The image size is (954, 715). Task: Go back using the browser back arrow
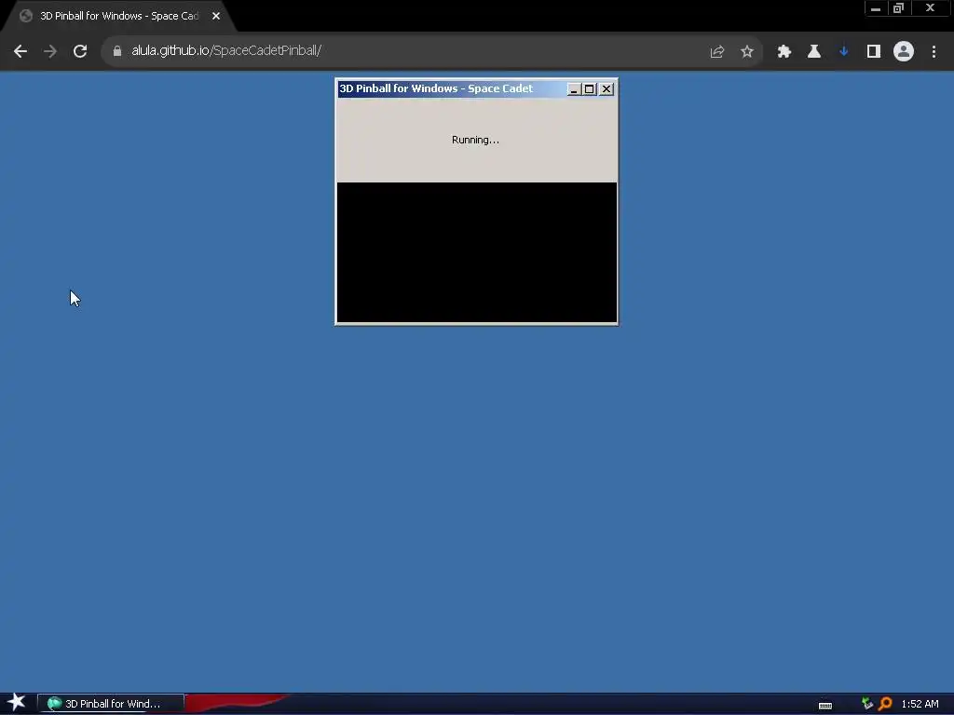[x=20, y=51]
